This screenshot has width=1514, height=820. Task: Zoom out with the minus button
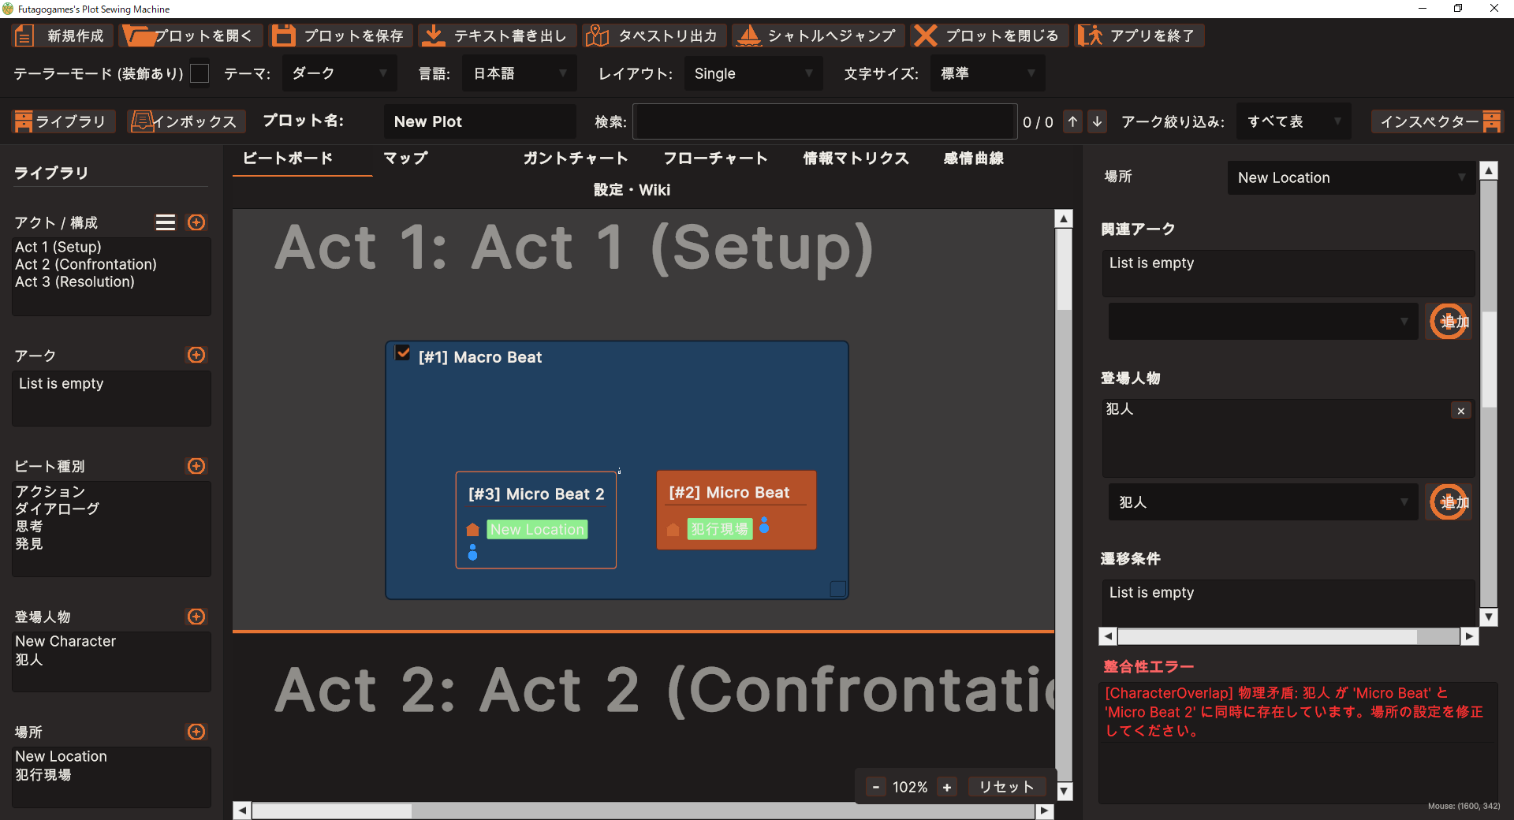click(x=875, y=787)
